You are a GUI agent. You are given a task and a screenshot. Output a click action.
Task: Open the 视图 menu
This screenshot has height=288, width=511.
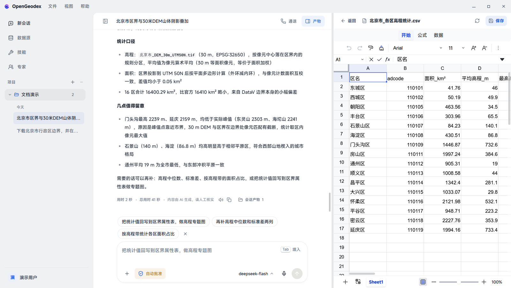click(x=69, y=6)
